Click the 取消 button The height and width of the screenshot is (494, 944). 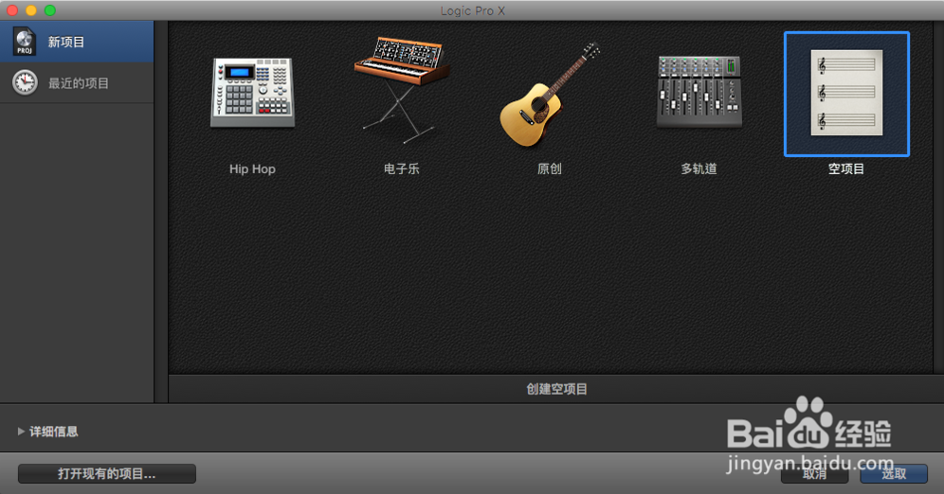[814, 473]
